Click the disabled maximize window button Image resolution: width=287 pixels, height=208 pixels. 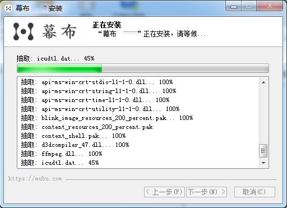[249, 6]
